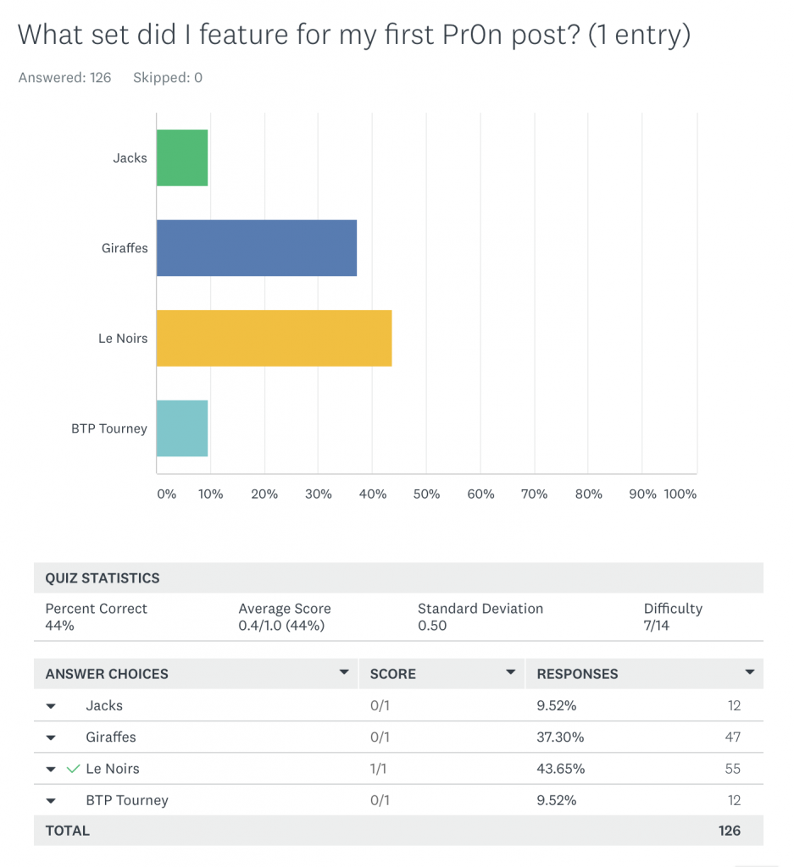
Task: Click the blue Giraffes bar in chart
Action: [257, 248]
